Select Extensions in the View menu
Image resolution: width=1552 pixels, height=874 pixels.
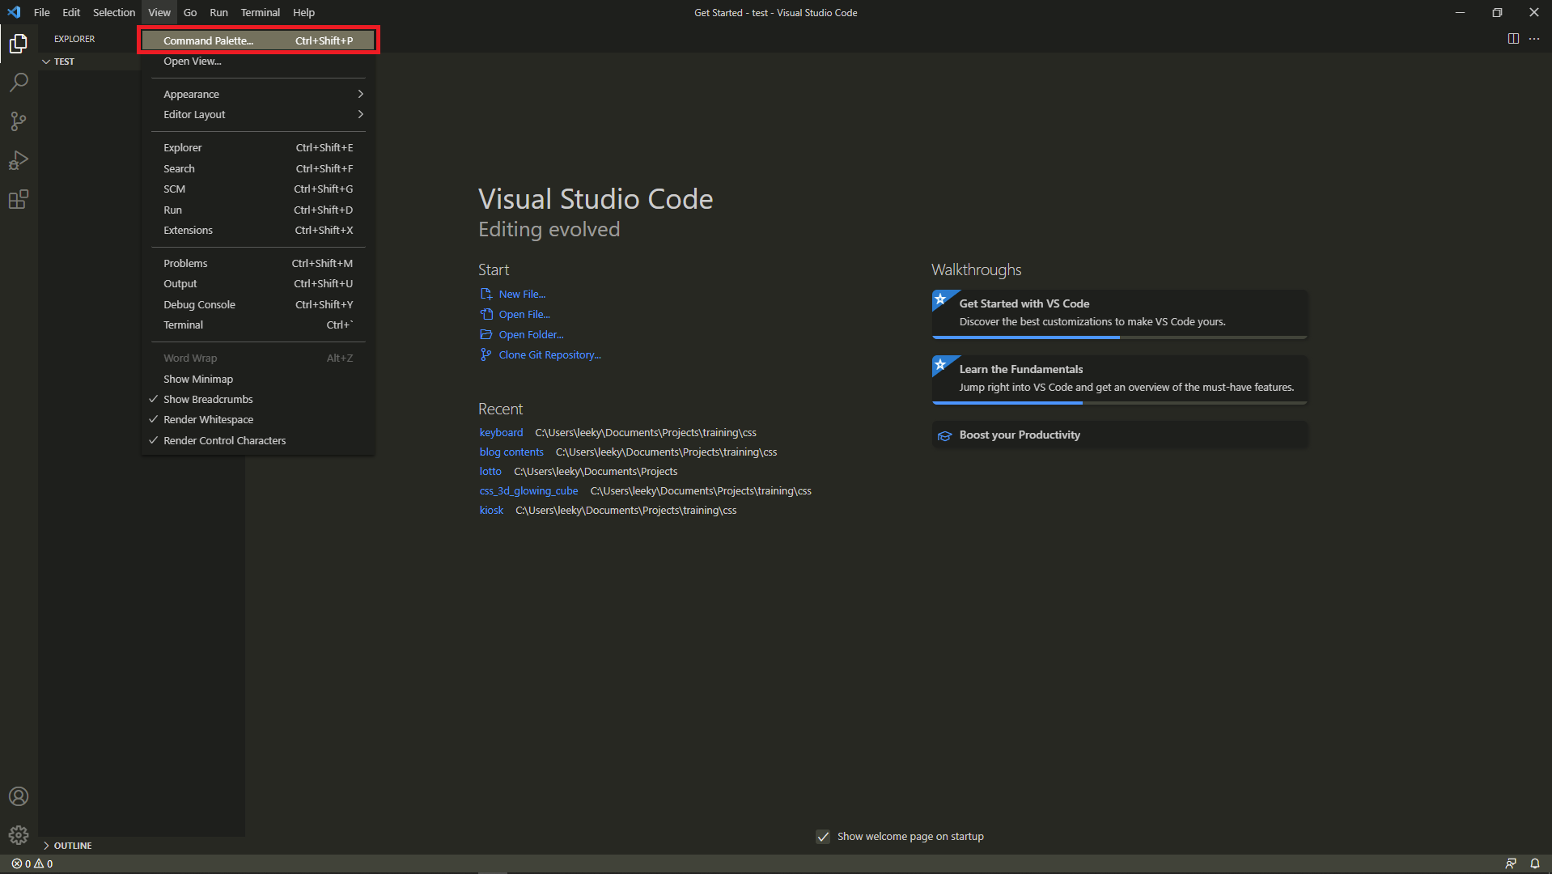click(x=257, y=230)
